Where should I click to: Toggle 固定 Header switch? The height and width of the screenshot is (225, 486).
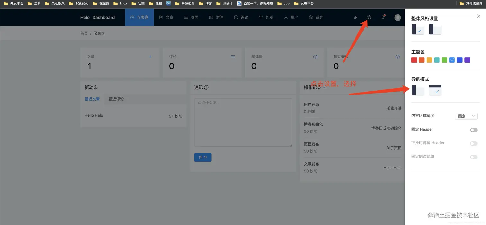point(474,130)
